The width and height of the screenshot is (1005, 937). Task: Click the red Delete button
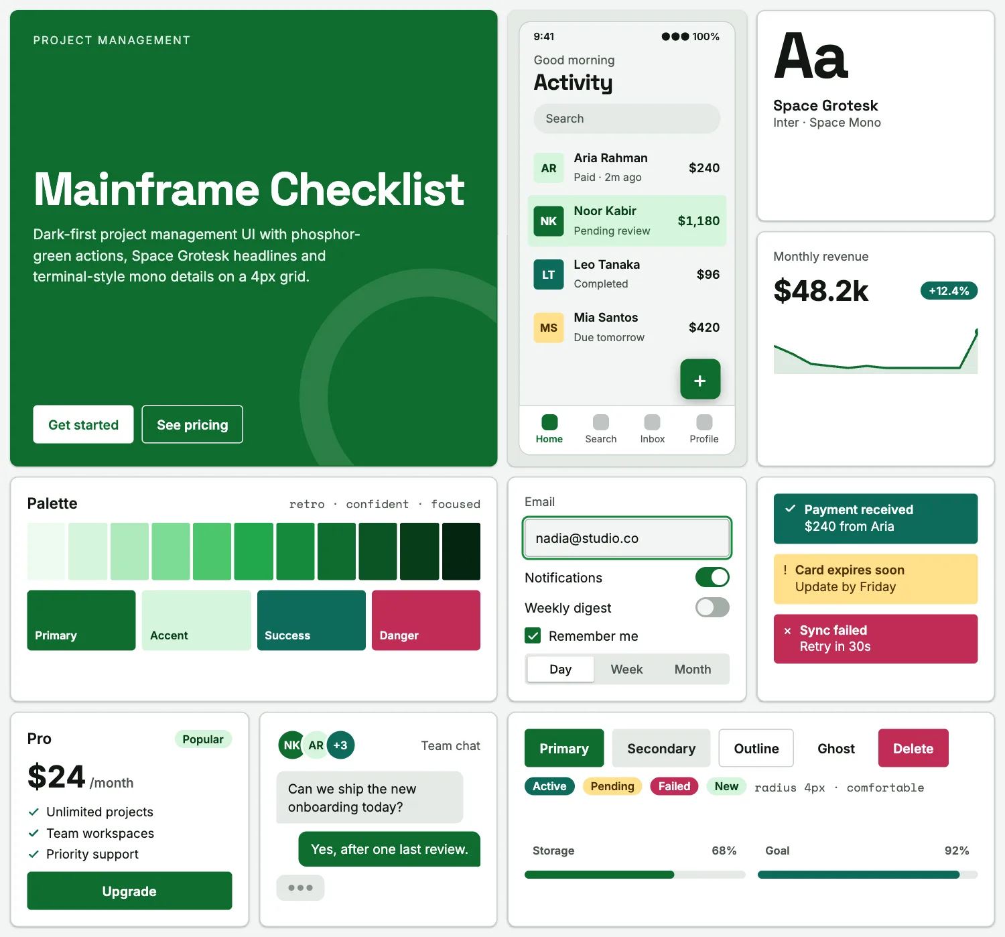pyautogui.click(x=913, y=748)
